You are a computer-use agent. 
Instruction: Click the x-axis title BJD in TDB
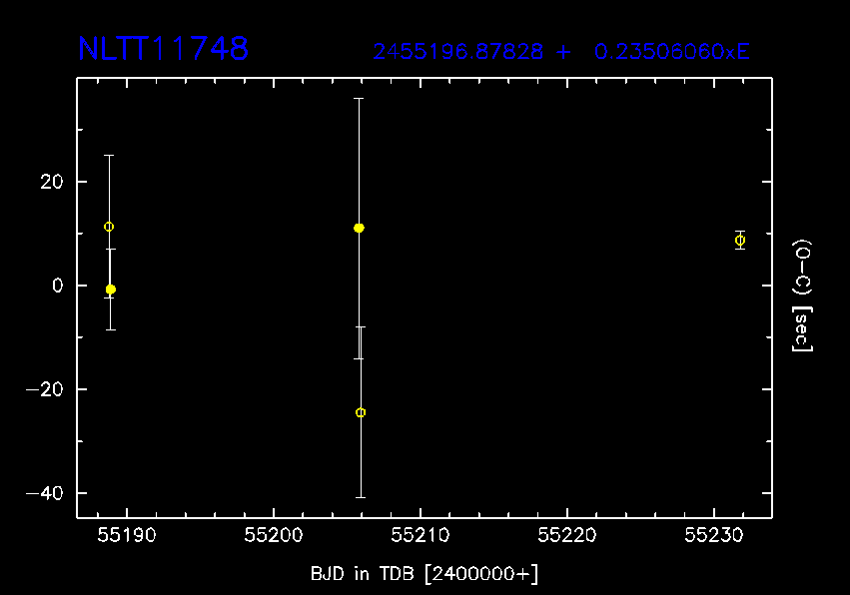click(425, 574)
